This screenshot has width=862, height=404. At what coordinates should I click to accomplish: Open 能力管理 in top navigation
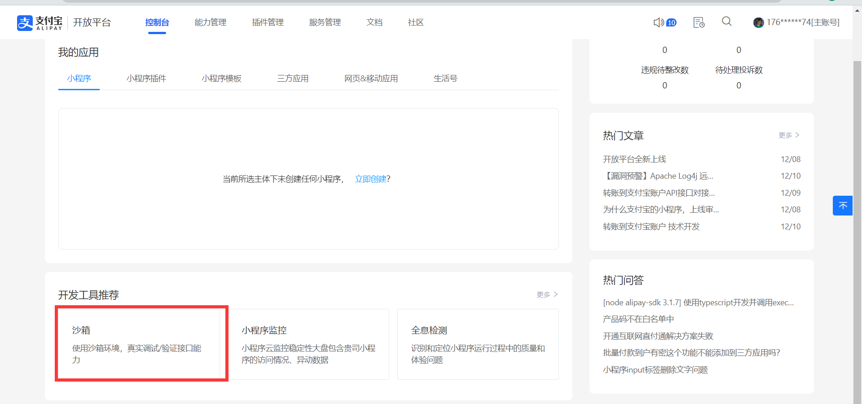[211, 22]
